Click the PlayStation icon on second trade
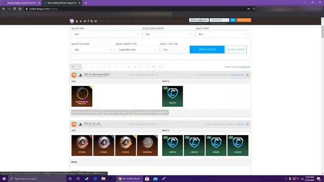 [80, 124]
